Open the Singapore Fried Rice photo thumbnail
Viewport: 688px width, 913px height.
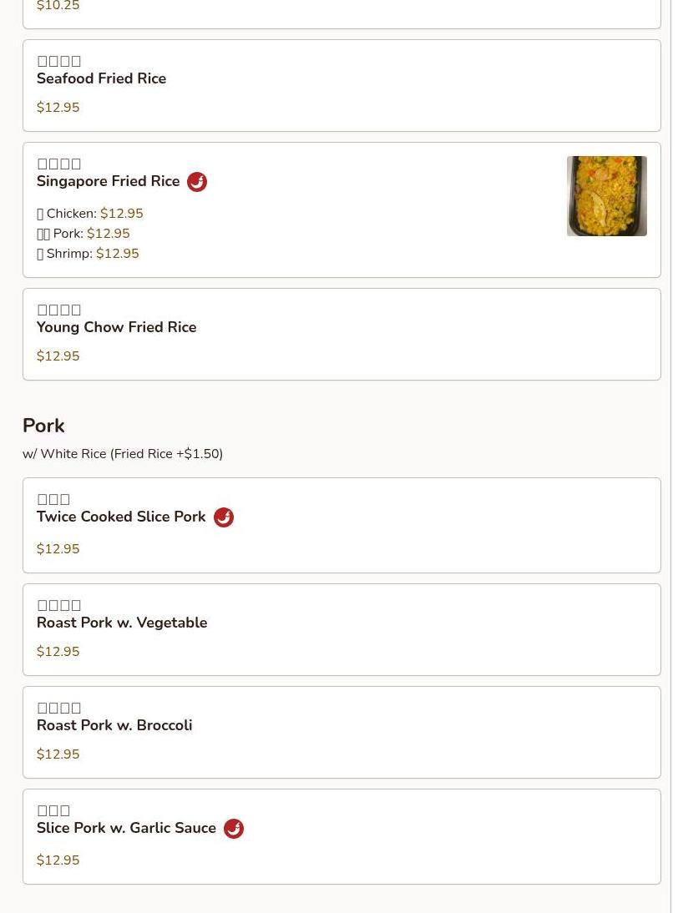click(x=606, y=196)
